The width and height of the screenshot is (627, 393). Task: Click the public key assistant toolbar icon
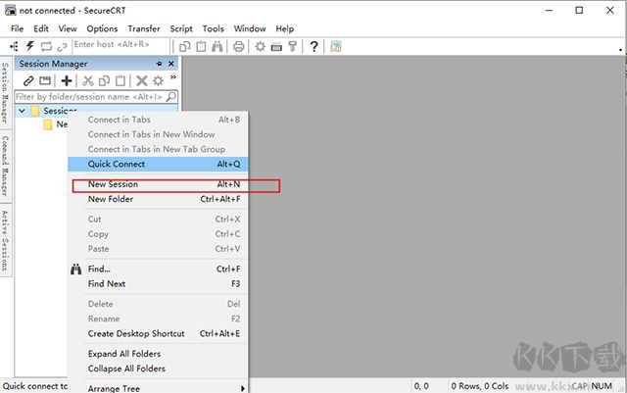(x=293, y=47)
